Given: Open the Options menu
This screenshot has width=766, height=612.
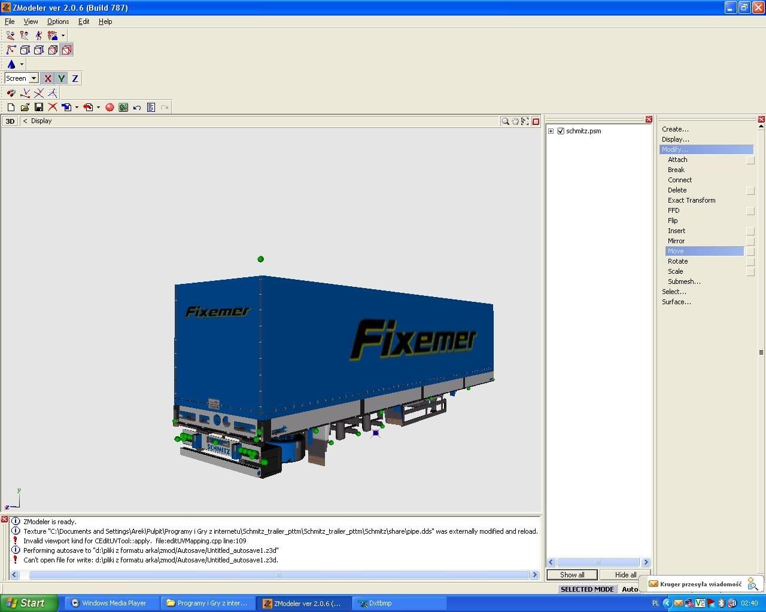Looking at the screenshot, I should pos(58,22).
